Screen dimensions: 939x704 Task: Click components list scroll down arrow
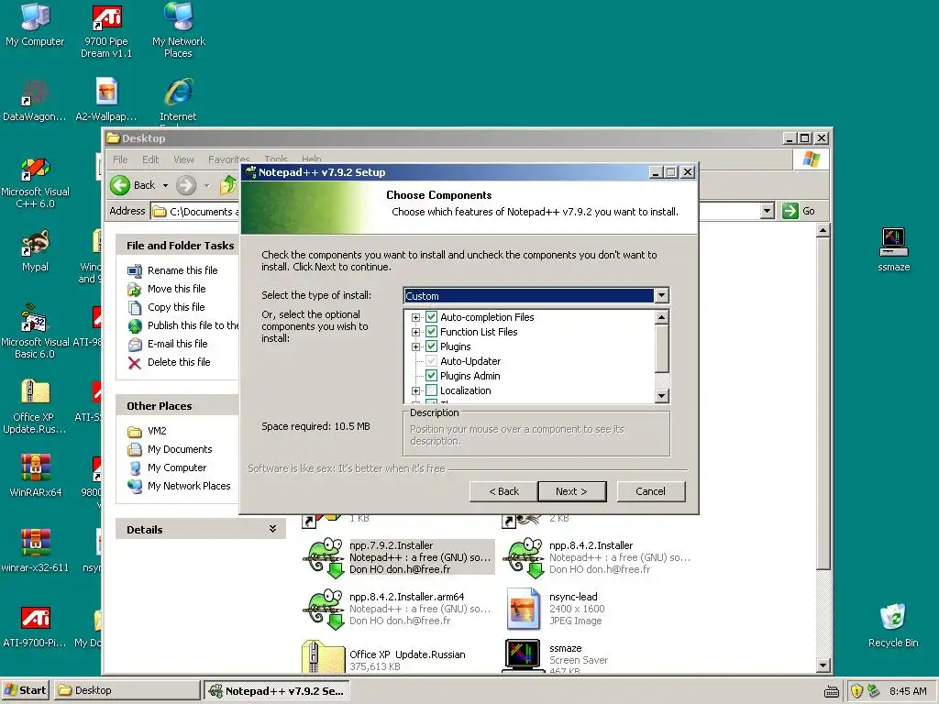(661, 396)
